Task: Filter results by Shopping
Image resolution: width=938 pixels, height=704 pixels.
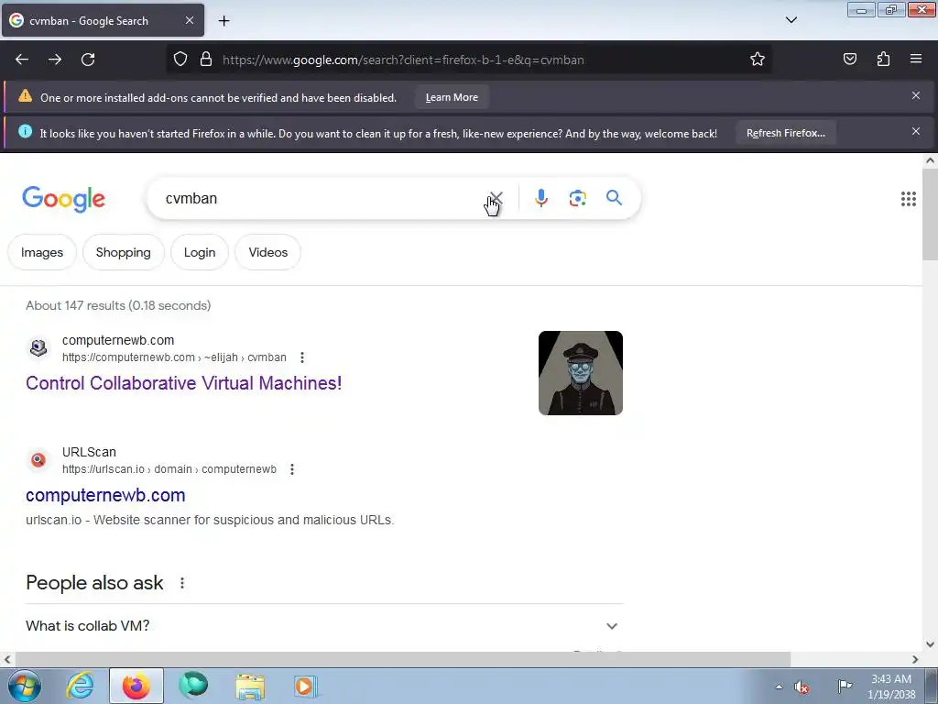Action: point(124,252)
